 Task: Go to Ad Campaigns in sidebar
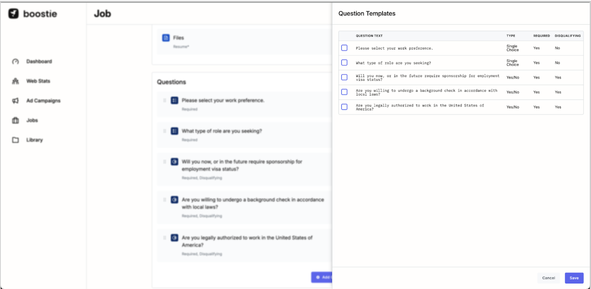click(43, 101)
